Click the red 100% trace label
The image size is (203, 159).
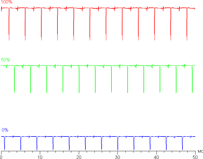pos(6,2)
